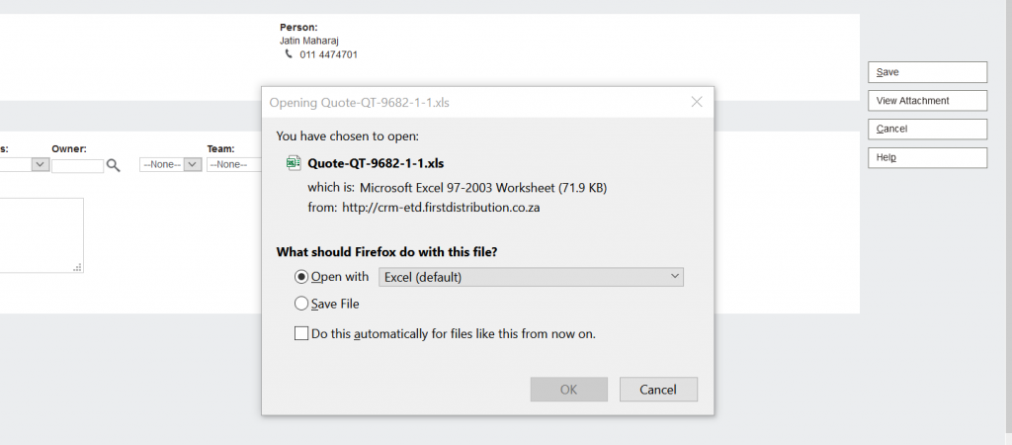
Task: Cancel the file opening dialog
Action: (x=658, y=390)
